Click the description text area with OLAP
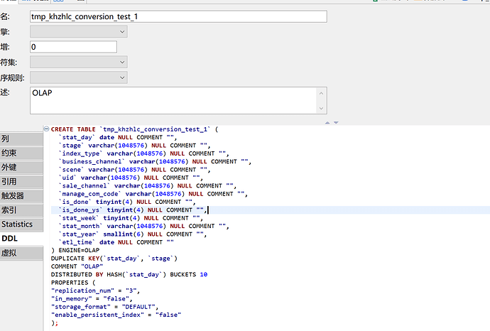The image size is (490, 331). pyautogui.click(x=178, y=100)
